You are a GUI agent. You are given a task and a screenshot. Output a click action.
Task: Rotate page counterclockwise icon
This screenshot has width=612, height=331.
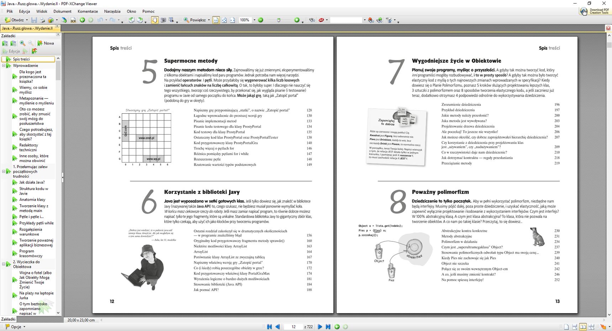coord(132,20)
